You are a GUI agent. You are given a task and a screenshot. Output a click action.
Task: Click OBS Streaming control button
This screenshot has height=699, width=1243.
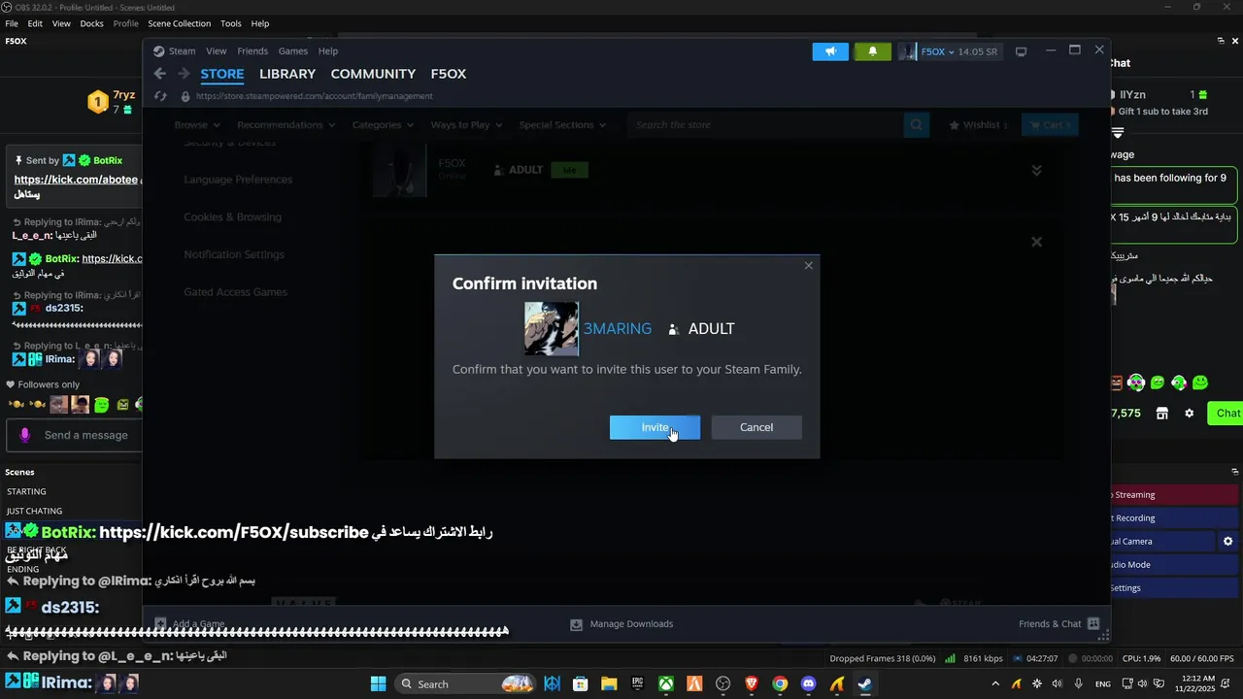point(1175,495)
